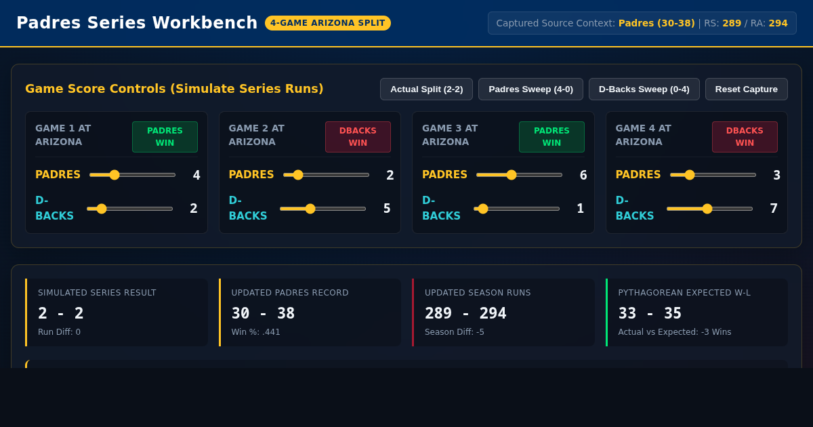Click the Game 1 at Arizona label

point(63,135)
